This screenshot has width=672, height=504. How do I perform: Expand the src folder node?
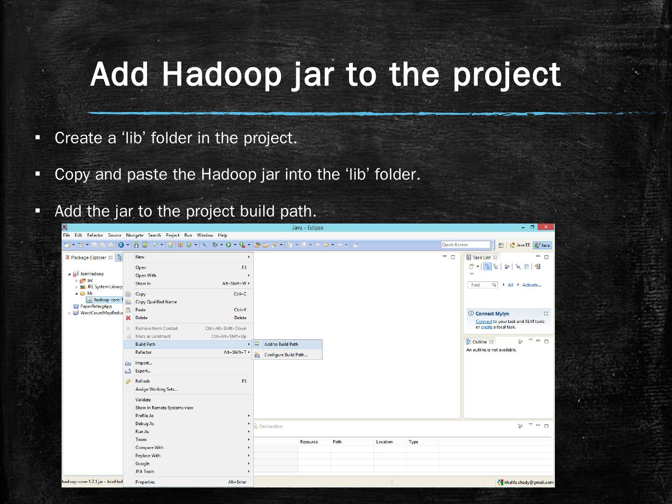(77, 281)
